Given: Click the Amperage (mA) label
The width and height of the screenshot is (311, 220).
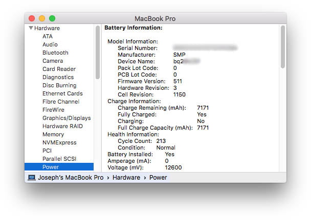Looking at the screenshot, I should pyautogui.click(x=129, y=161).
